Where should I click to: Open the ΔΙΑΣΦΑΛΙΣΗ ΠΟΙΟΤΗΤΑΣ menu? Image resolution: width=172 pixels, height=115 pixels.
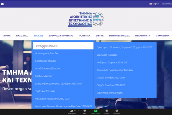tap(61, 36)
